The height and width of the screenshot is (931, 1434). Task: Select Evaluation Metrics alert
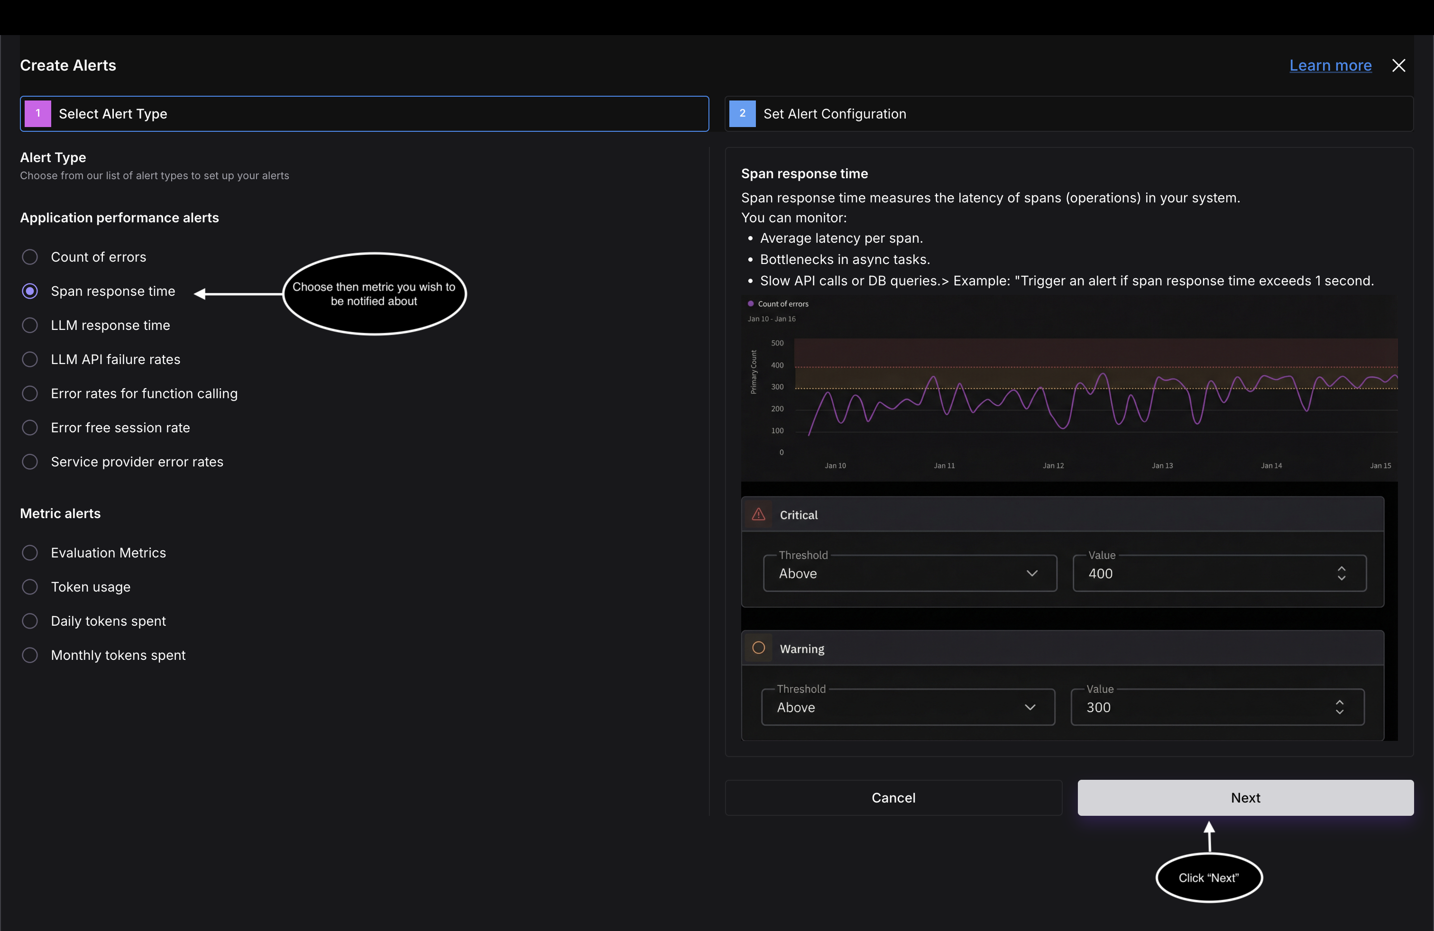pos(29,553)
